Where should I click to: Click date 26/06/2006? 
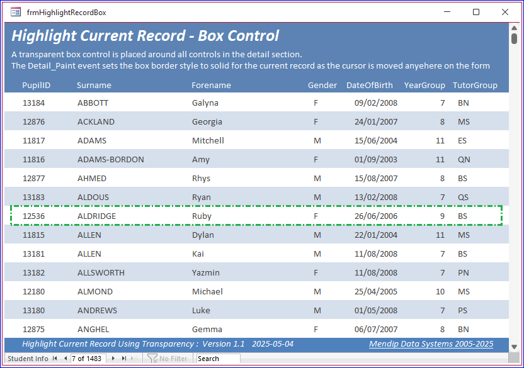click(376, 216)
